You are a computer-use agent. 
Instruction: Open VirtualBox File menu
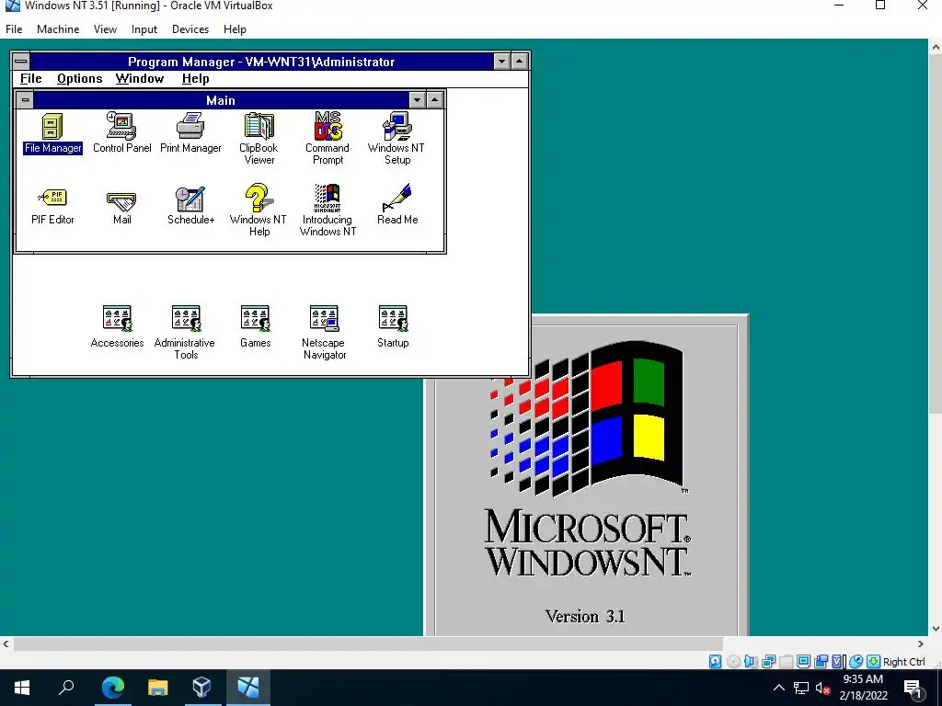pyautogui.click(x=14, y=28)
